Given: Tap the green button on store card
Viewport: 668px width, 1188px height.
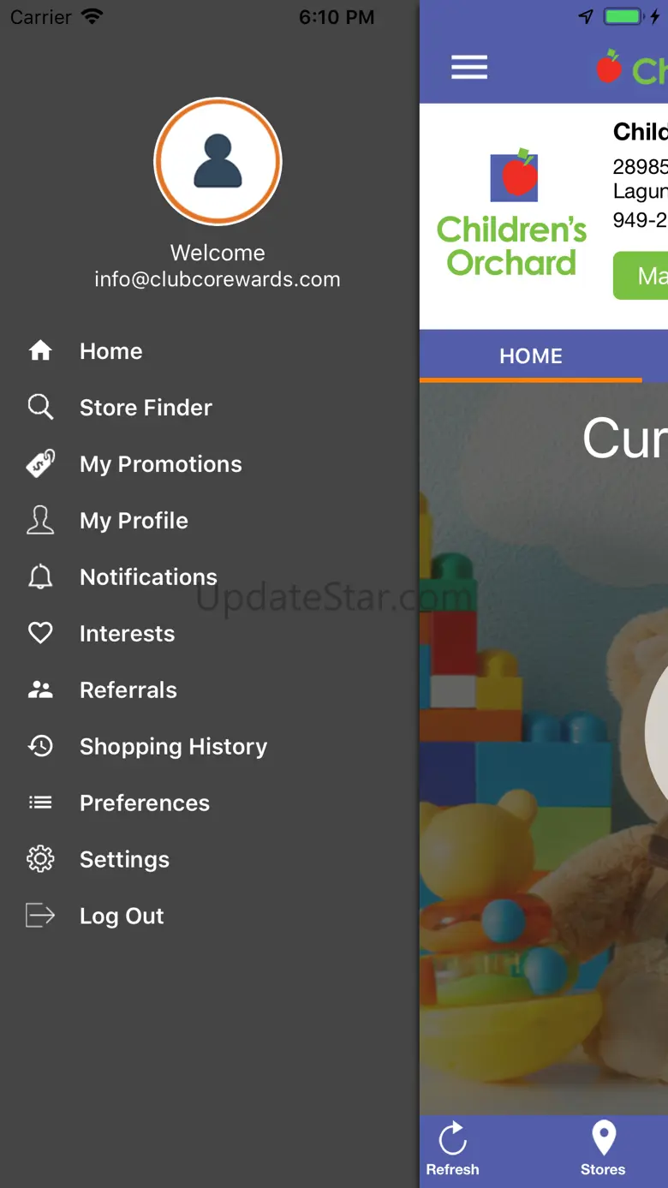Looking at the screenshot, I should tap(641, 276).
